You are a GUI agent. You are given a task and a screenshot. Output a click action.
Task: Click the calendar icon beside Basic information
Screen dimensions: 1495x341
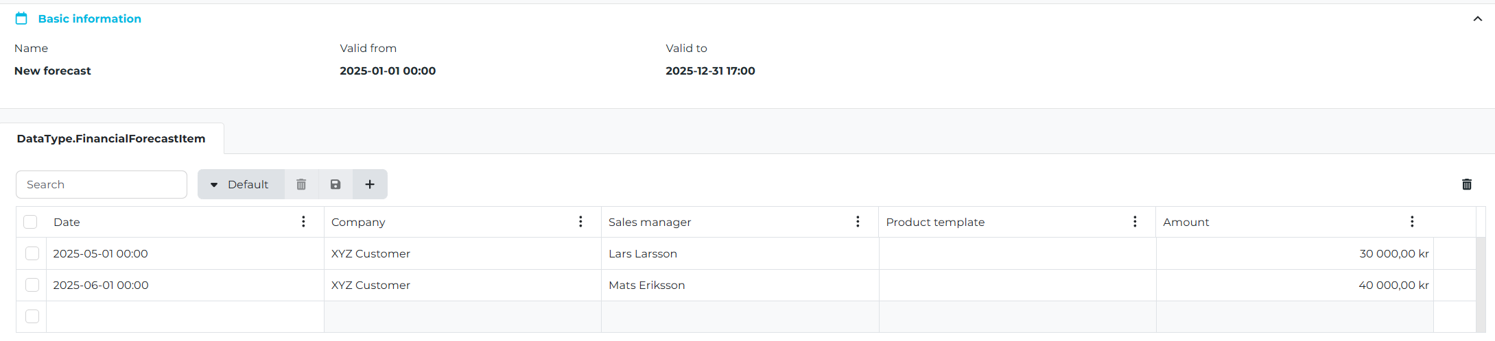(x=21, y=18)
